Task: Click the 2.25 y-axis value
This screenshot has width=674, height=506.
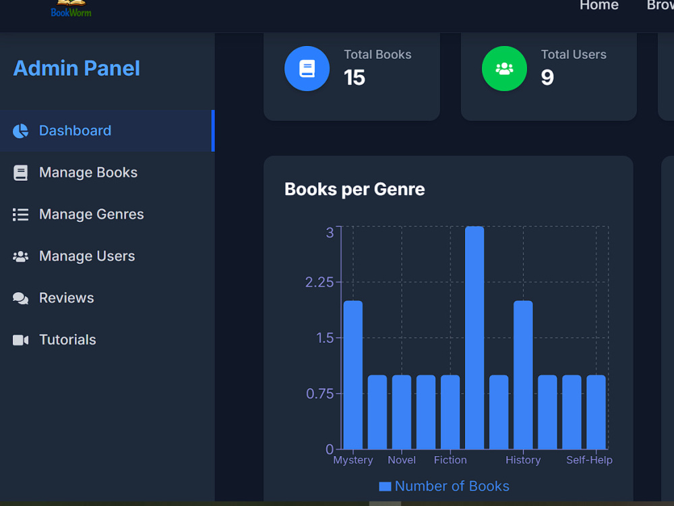Action: (x=319, y=282)
